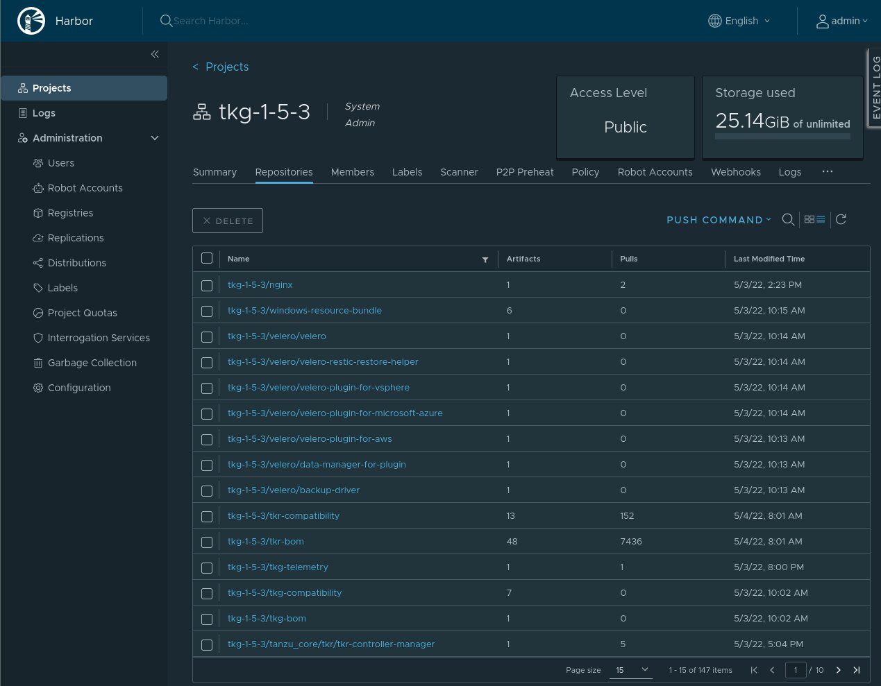Image resolution: width=881 pixels, height=686 pixels.
Task: Open the tkg-1-5-3/velero/backup-driver repository
Action: pyautogui.click(x=293, y=490)
